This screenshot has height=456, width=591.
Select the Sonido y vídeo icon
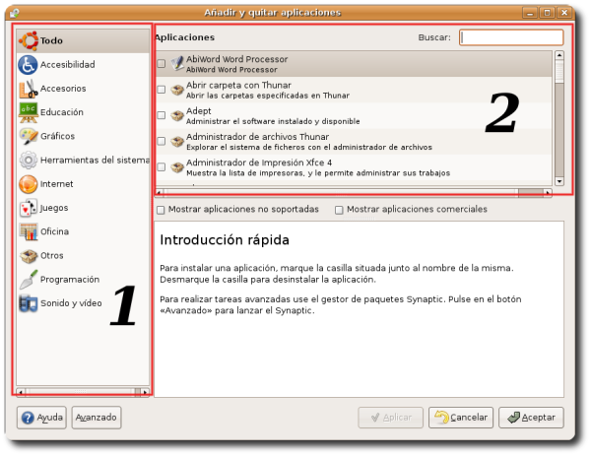pyautogui.click(x=28, y=303)
